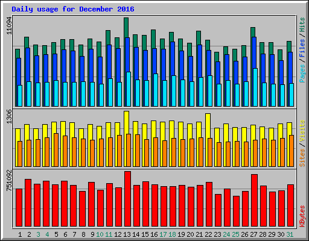Click day 31 on the x-axis
309x241 pixels.
click(290, 234)
